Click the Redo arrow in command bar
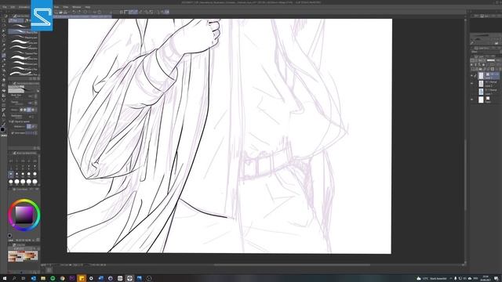 pos(79,12)
